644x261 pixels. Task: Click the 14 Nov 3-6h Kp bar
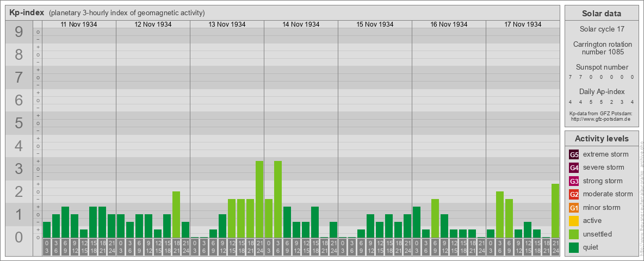[277, 200]
